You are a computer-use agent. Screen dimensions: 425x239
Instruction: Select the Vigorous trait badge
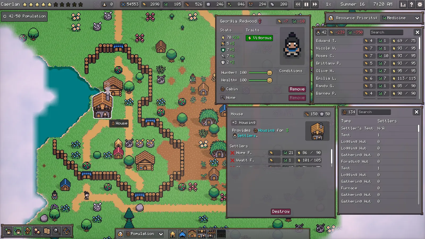point(259,38)
